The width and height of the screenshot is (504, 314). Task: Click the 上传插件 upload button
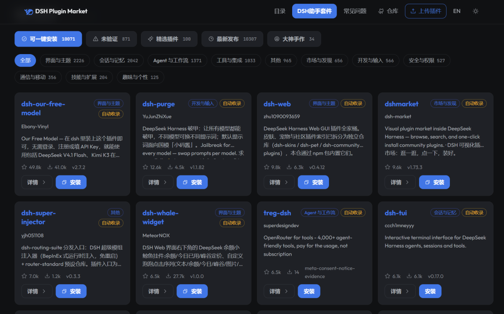425,11
